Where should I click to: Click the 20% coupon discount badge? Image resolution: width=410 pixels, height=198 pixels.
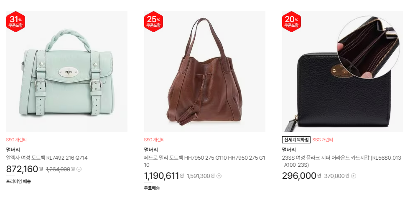click(x=291, y=22)
